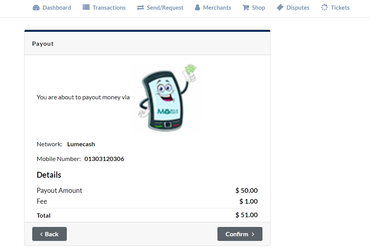Click the Merchants person icon
This screenshot has height=251, width=370.
coord(198,8)
